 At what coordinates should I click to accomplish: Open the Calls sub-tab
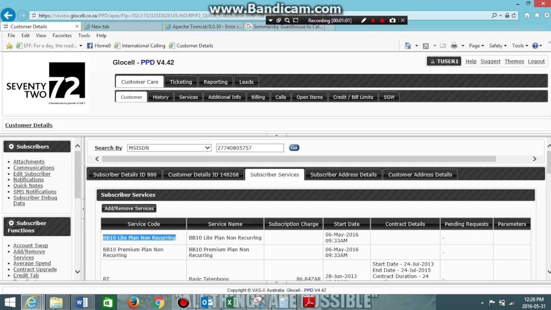281,97
